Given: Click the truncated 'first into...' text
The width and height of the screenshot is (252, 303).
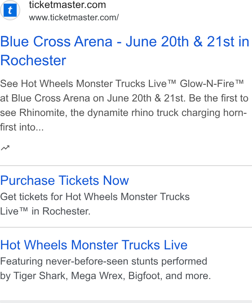Looking at the screenshot, I should (22, 127).
